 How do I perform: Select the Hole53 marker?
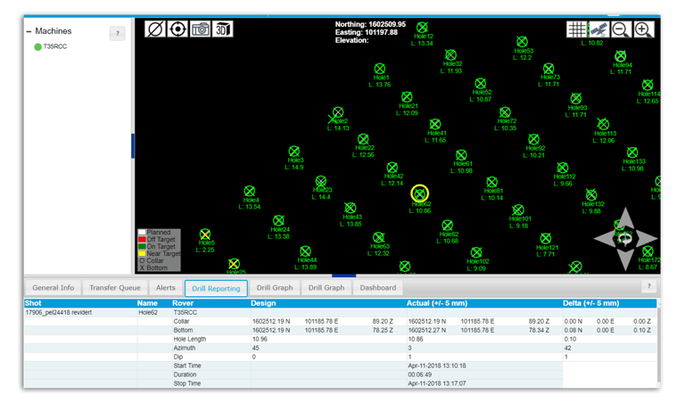point(522,42)
